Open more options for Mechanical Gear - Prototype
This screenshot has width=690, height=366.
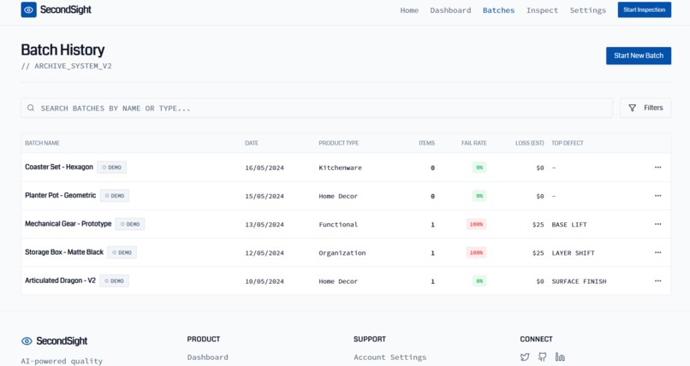click(x=657, y=224)
